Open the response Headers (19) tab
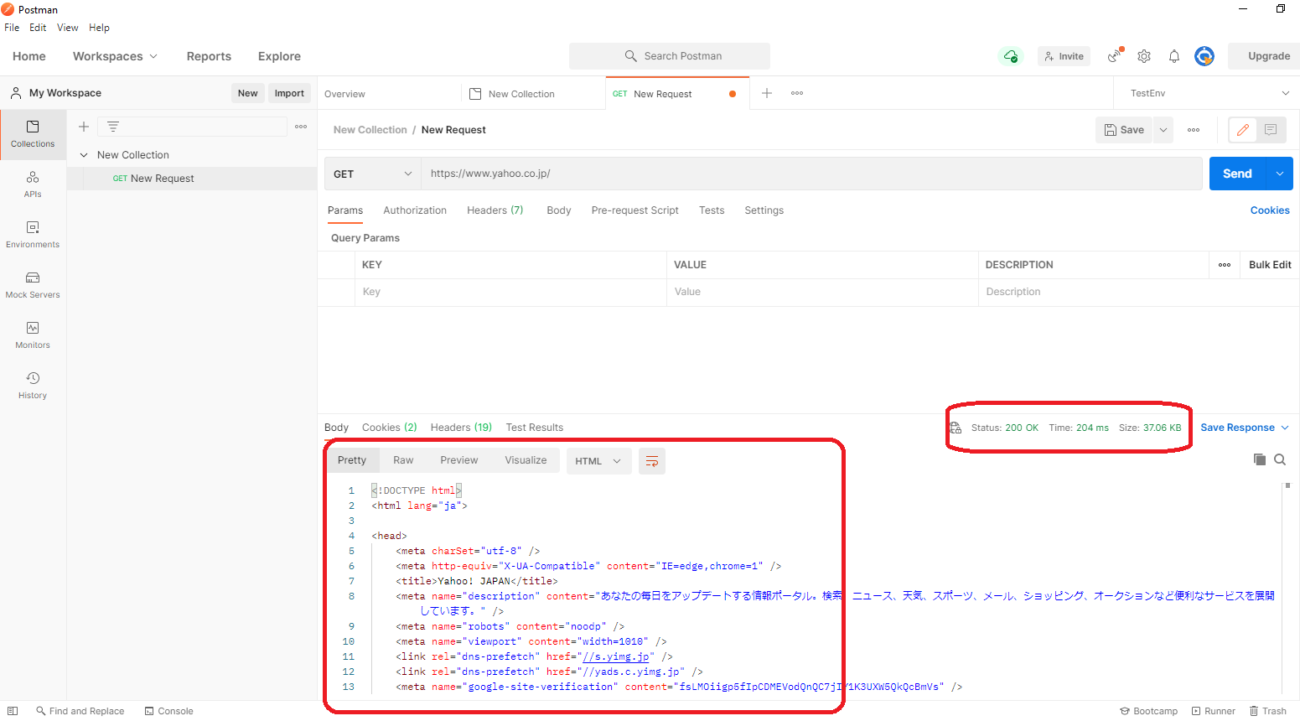The image size is (1300, 721). (461, 428)
